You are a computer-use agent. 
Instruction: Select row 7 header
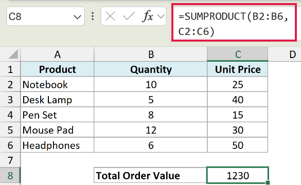coord(10,160)
